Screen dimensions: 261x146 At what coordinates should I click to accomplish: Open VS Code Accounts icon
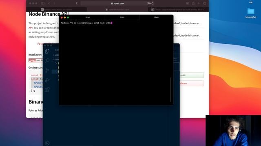click(47, 143)
